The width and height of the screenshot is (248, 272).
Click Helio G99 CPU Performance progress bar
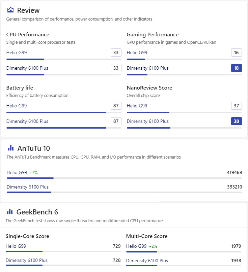click(x=64, y=59)
